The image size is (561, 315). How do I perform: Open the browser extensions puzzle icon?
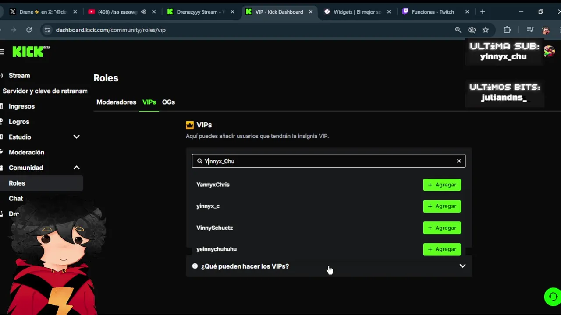pos(507,30)
